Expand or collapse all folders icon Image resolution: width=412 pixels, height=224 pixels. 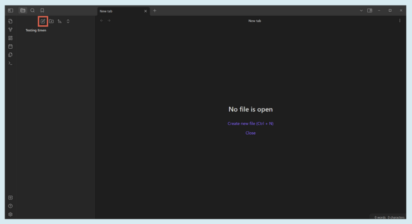[x=68, y=21]
